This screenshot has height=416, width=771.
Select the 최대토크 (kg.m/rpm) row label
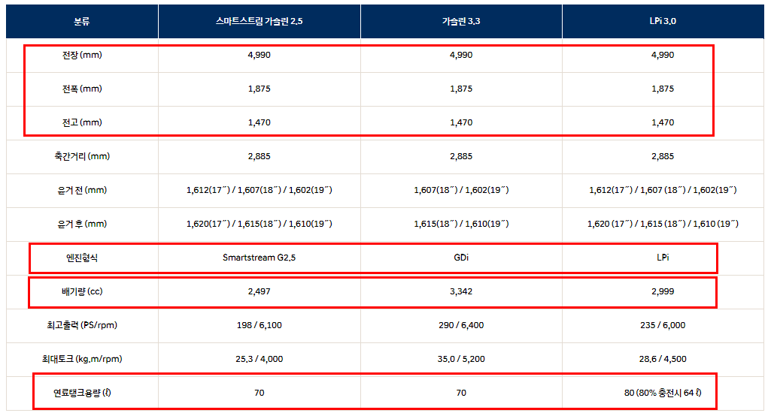coord(82,359)
